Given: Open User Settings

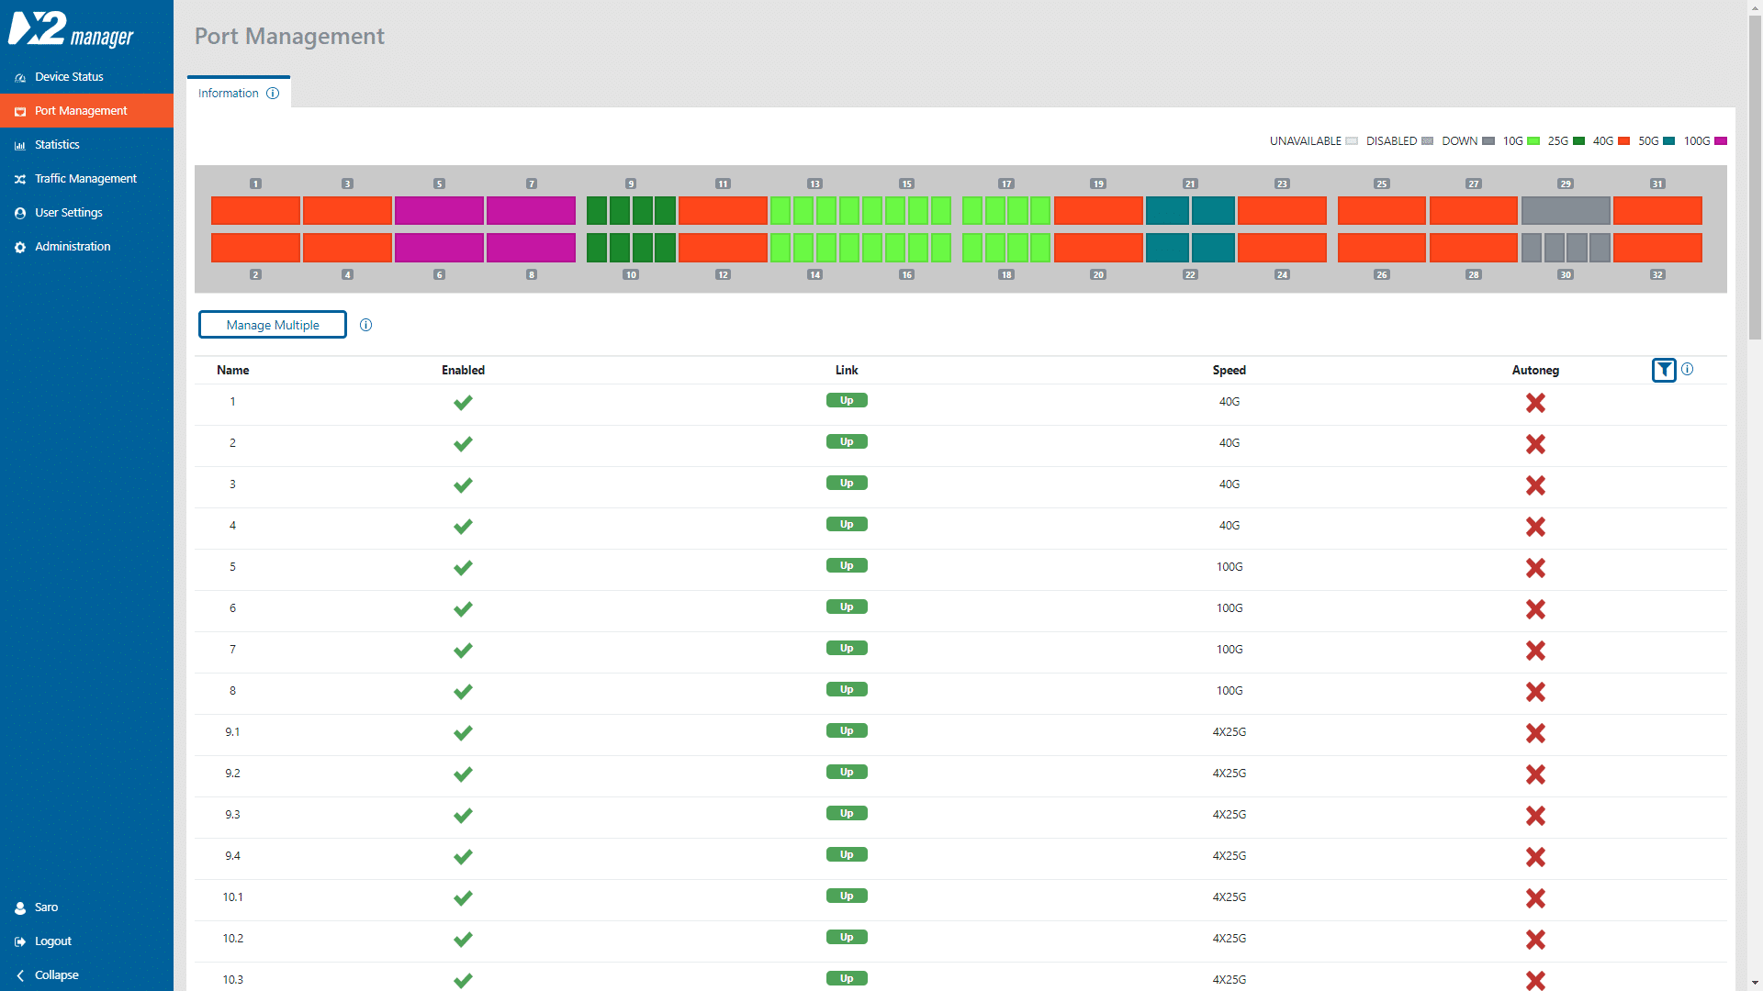Looking at the screenshot, I should (x=68, y=212).
